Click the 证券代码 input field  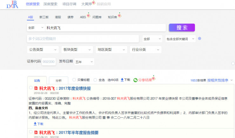click(49, 62)
